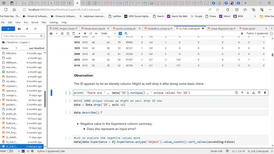Screen dimensions: 274x154
Task: Sort files by the Name column header
Action: [9, 48]
